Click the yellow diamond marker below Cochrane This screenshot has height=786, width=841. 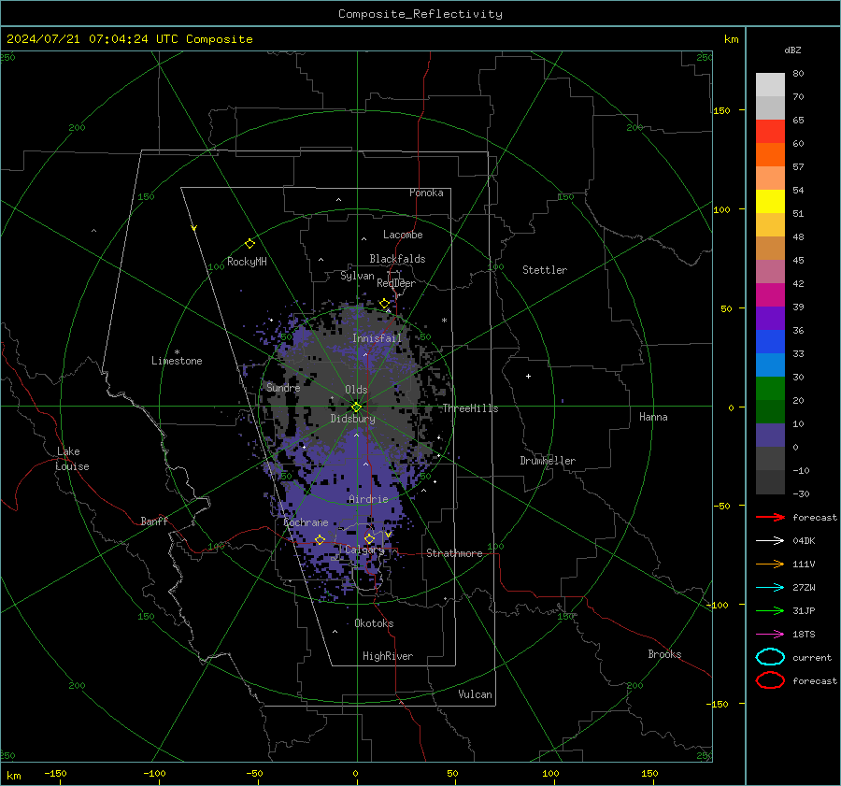pyautogui.click(x=320, y=540)
